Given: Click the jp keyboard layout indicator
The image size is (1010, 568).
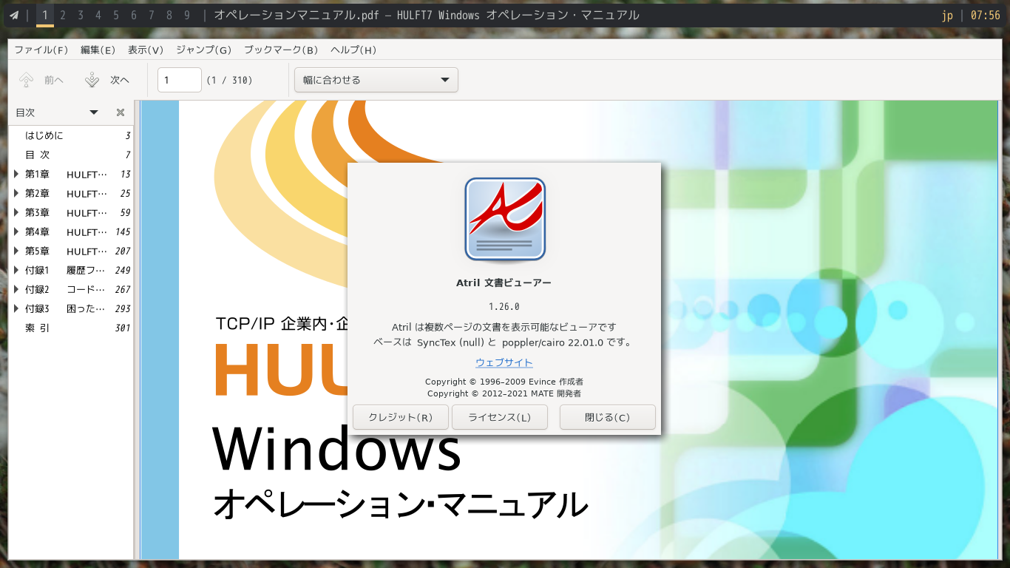Looking at the screenshot, I should (947, 15).
